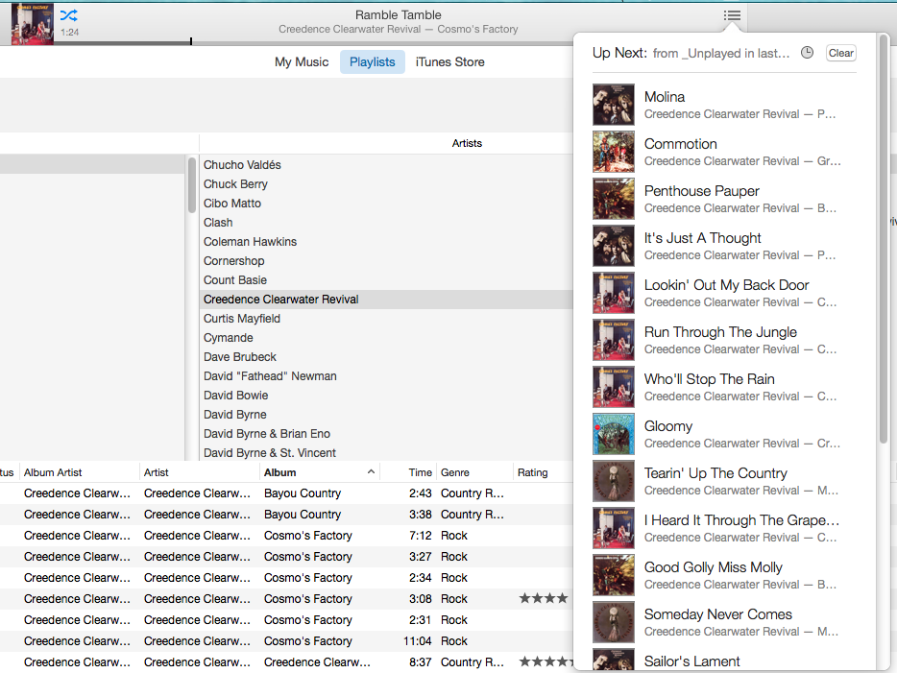Select Tearin' Up The Country

[725, 481]
